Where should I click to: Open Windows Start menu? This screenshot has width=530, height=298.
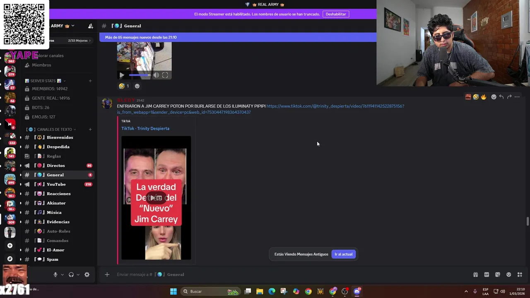tap(173, 291)
